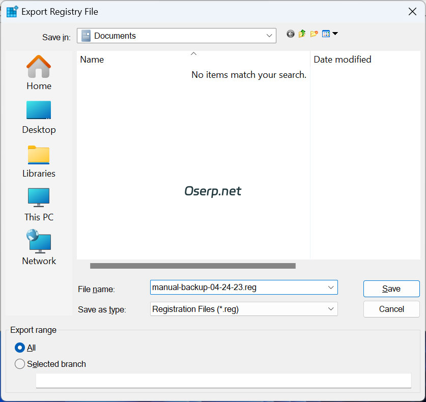Screen dimensions: 426x402
Task: Select This PC in the sidebar
Action: (39, 204)
